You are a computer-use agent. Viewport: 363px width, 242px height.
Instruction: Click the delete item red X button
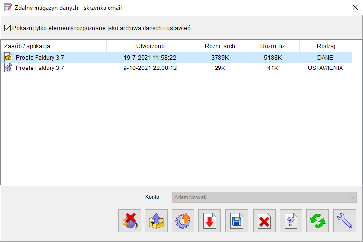264,221
